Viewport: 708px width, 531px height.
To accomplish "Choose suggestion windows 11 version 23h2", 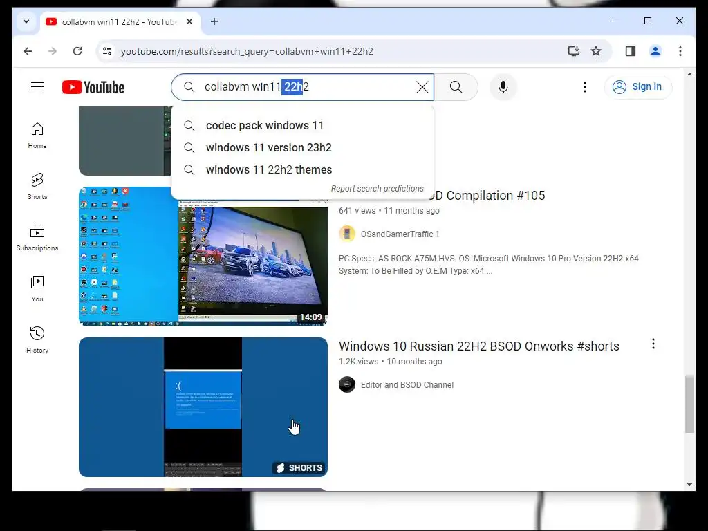I will tap(303, 148).
